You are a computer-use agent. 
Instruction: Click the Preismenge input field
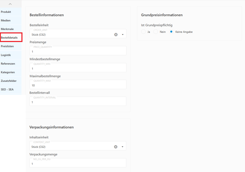78,51
